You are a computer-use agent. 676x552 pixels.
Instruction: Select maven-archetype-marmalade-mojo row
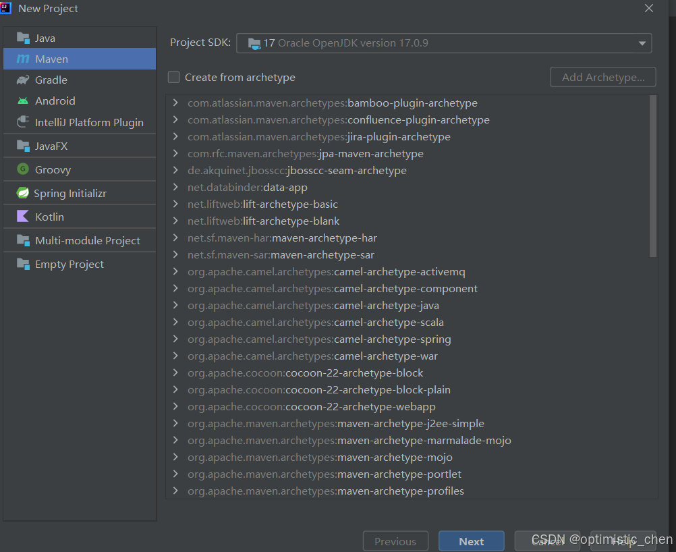(x=407, y=440)
